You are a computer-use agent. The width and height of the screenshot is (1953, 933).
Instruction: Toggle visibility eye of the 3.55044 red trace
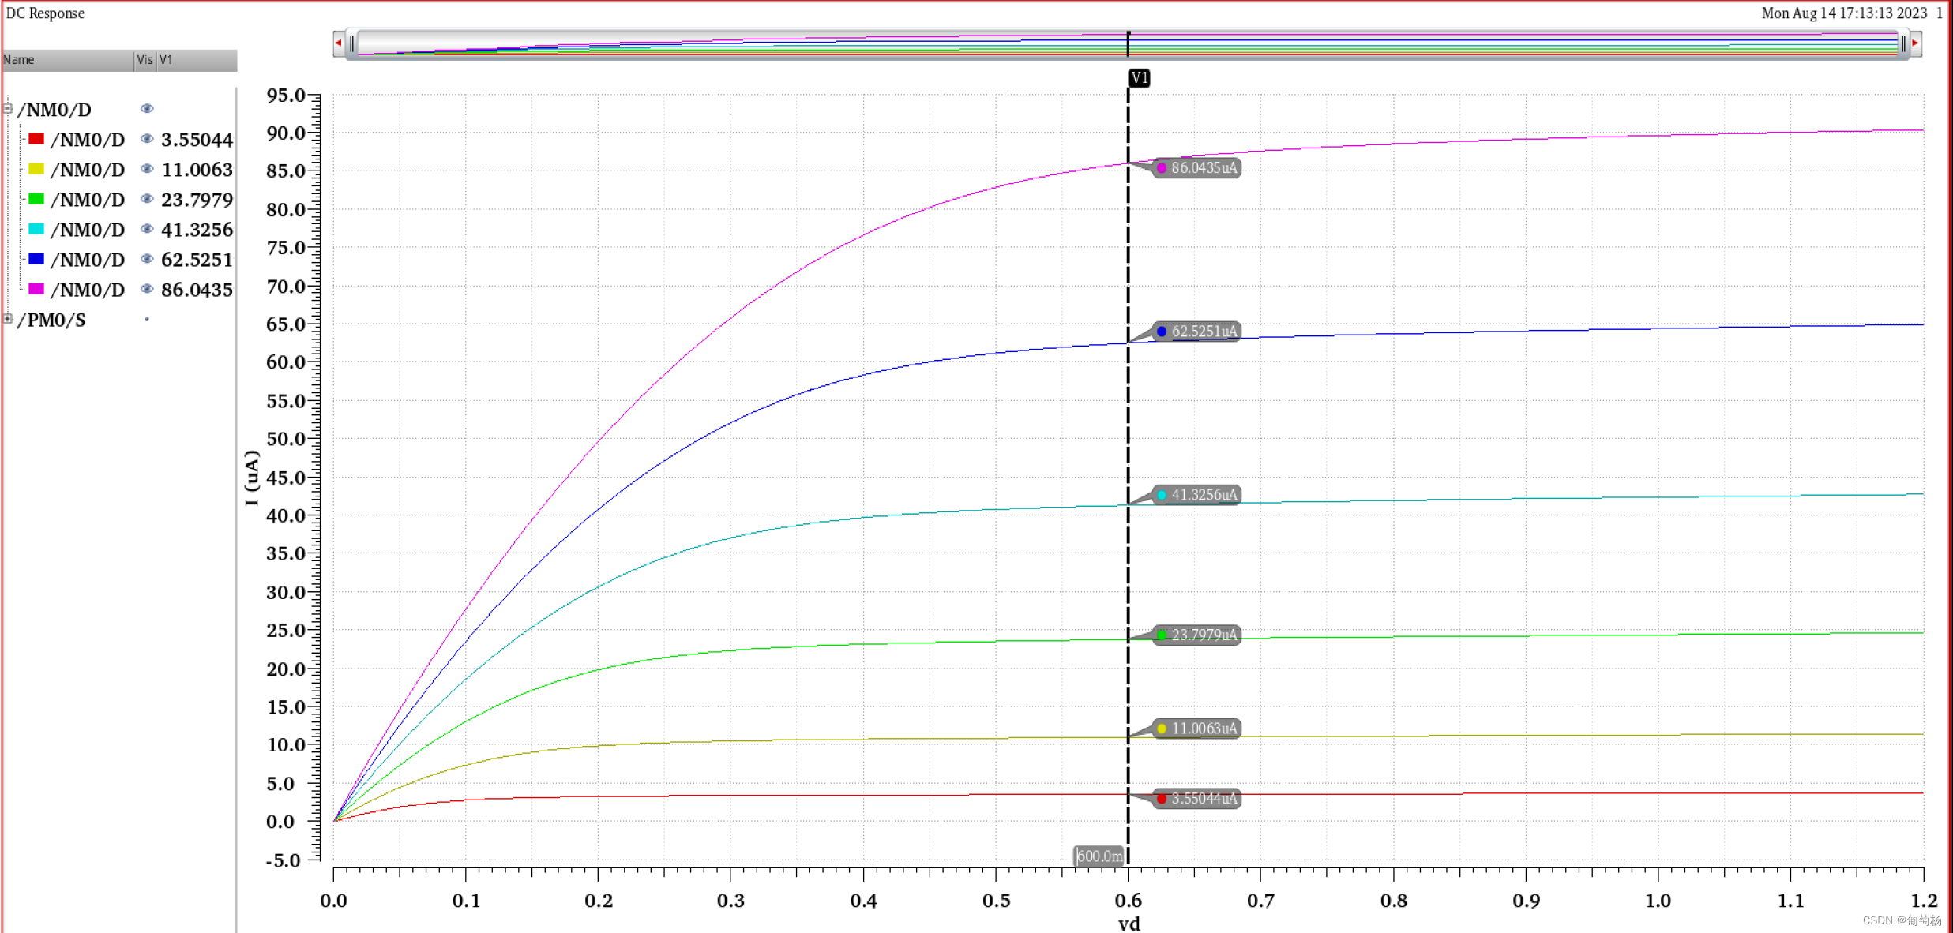tap(147, 139)
